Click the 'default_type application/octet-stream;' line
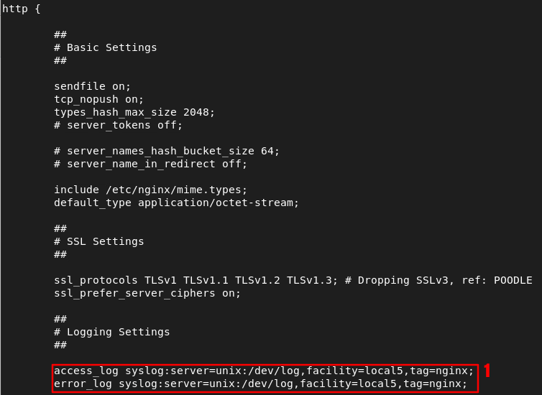Image resolution: width=542 pixels, height=395 pixels. 176,203
